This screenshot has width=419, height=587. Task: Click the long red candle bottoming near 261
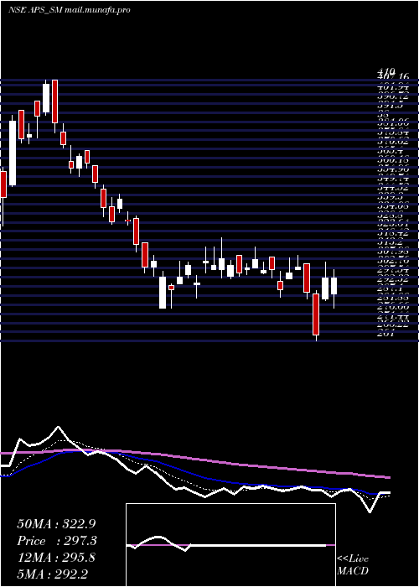[x=316, y=314]
